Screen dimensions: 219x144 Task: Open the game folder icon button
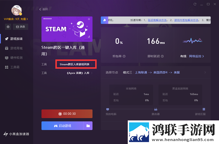coord(88,126)
